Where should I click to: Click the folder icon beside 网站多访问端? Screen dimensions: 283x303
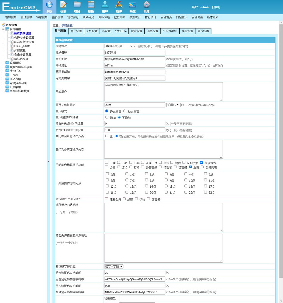coord(7,83)
